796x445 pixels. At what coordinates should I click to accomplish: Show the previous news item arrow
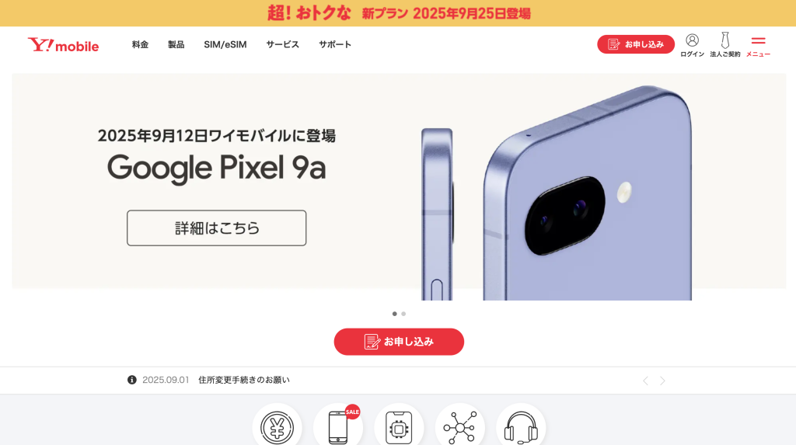(x=645, y=381)
